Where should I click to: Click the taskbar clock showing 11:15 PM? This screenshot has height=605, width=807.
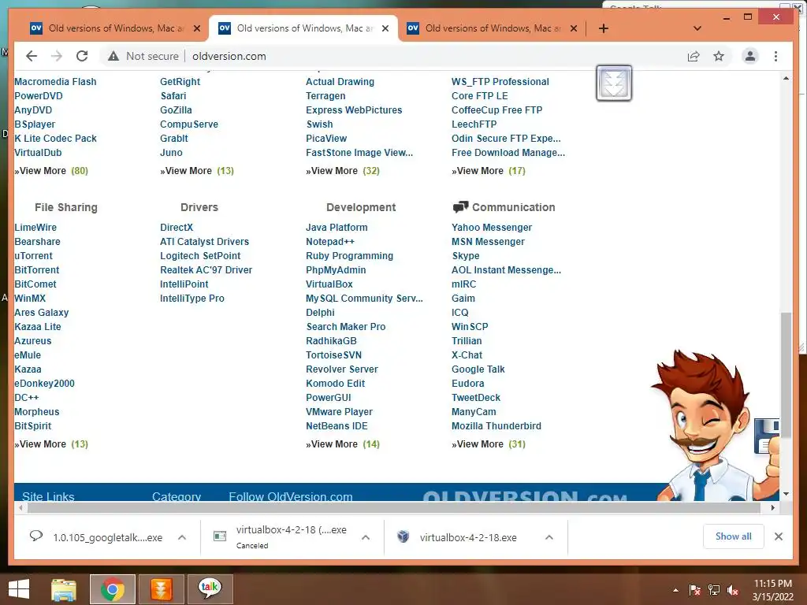772,590
